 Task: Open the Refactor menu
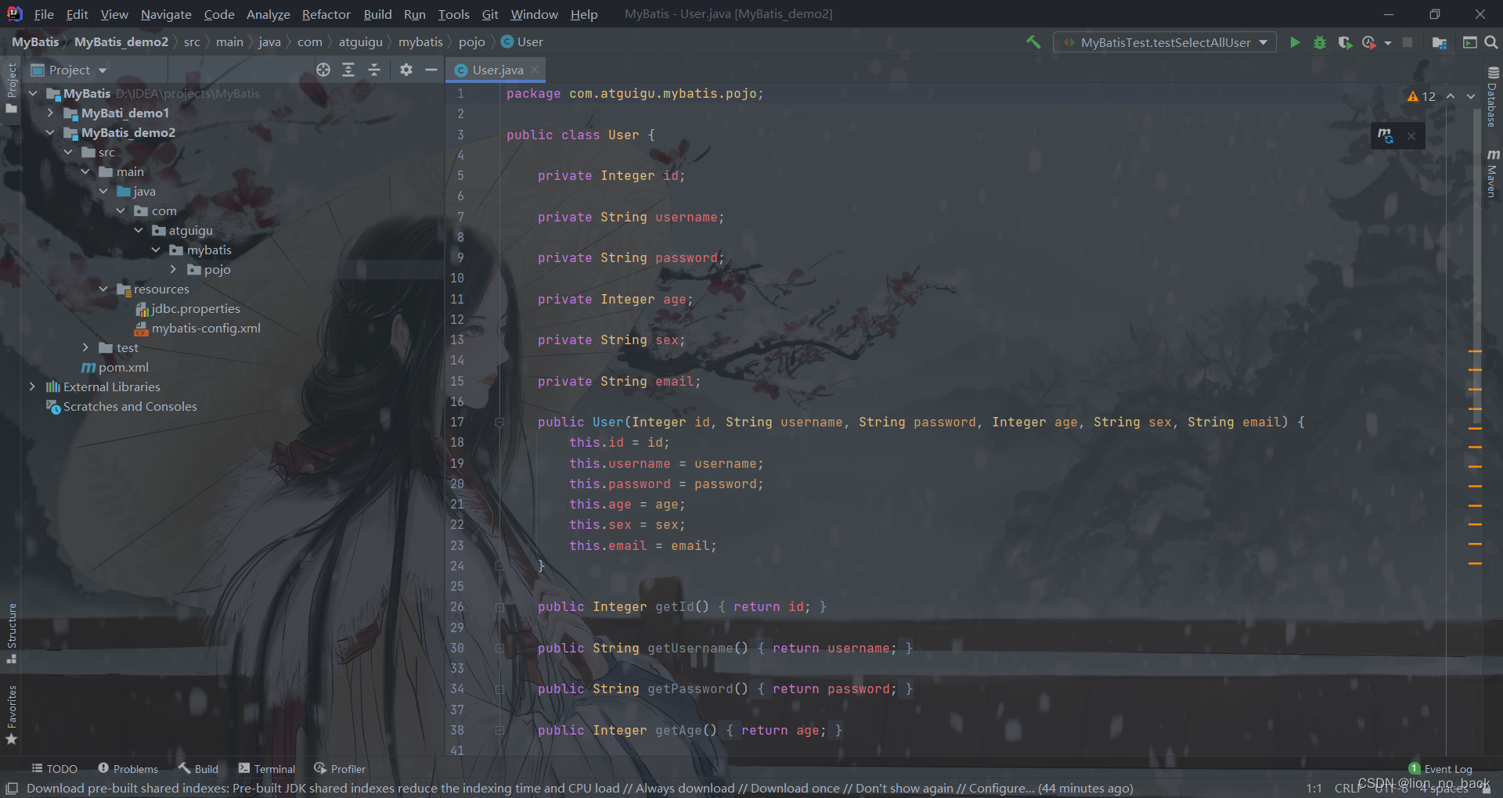[x=326, y=14]
